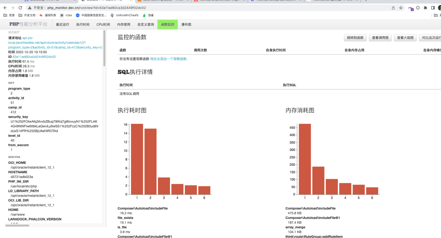Follow the 现在去添加一个观察函数 link

pyautogui.click(x=168, y=59)
